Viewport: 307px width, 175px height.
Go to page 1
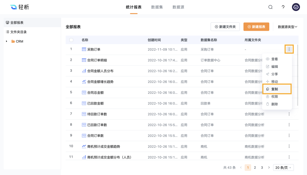pos(248,168)
